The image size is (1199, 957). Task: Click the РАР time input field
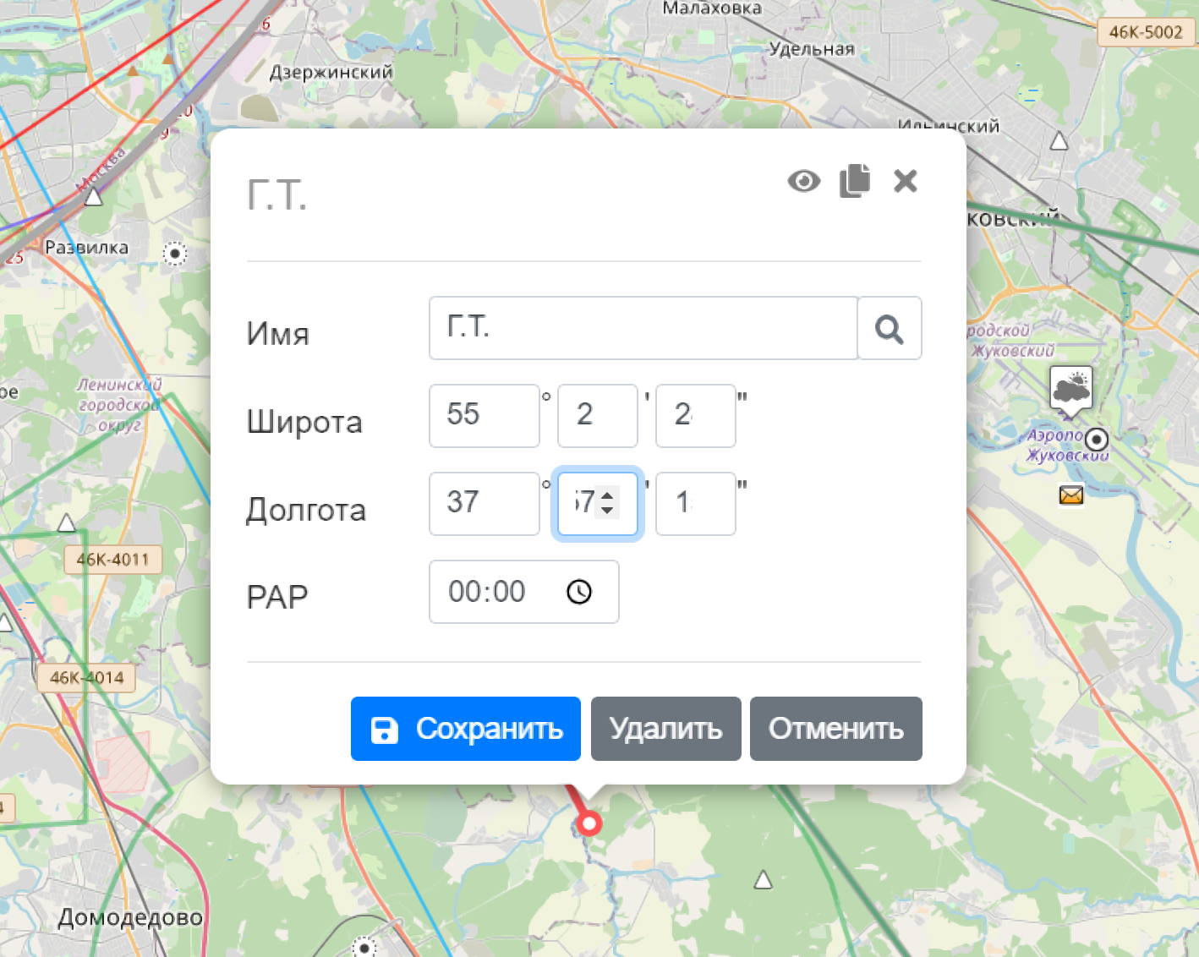(x=499, y=592)
